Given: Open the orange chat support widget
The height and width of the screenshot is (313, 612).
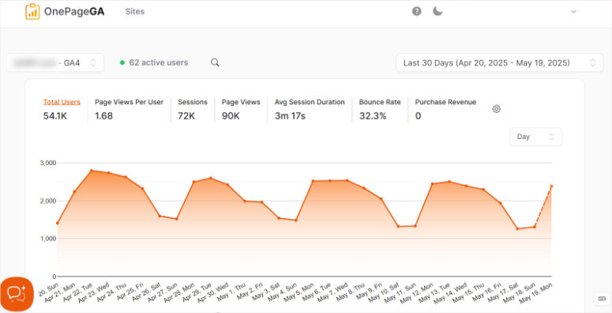Looking at the screenshot, I should pos(17,294).
